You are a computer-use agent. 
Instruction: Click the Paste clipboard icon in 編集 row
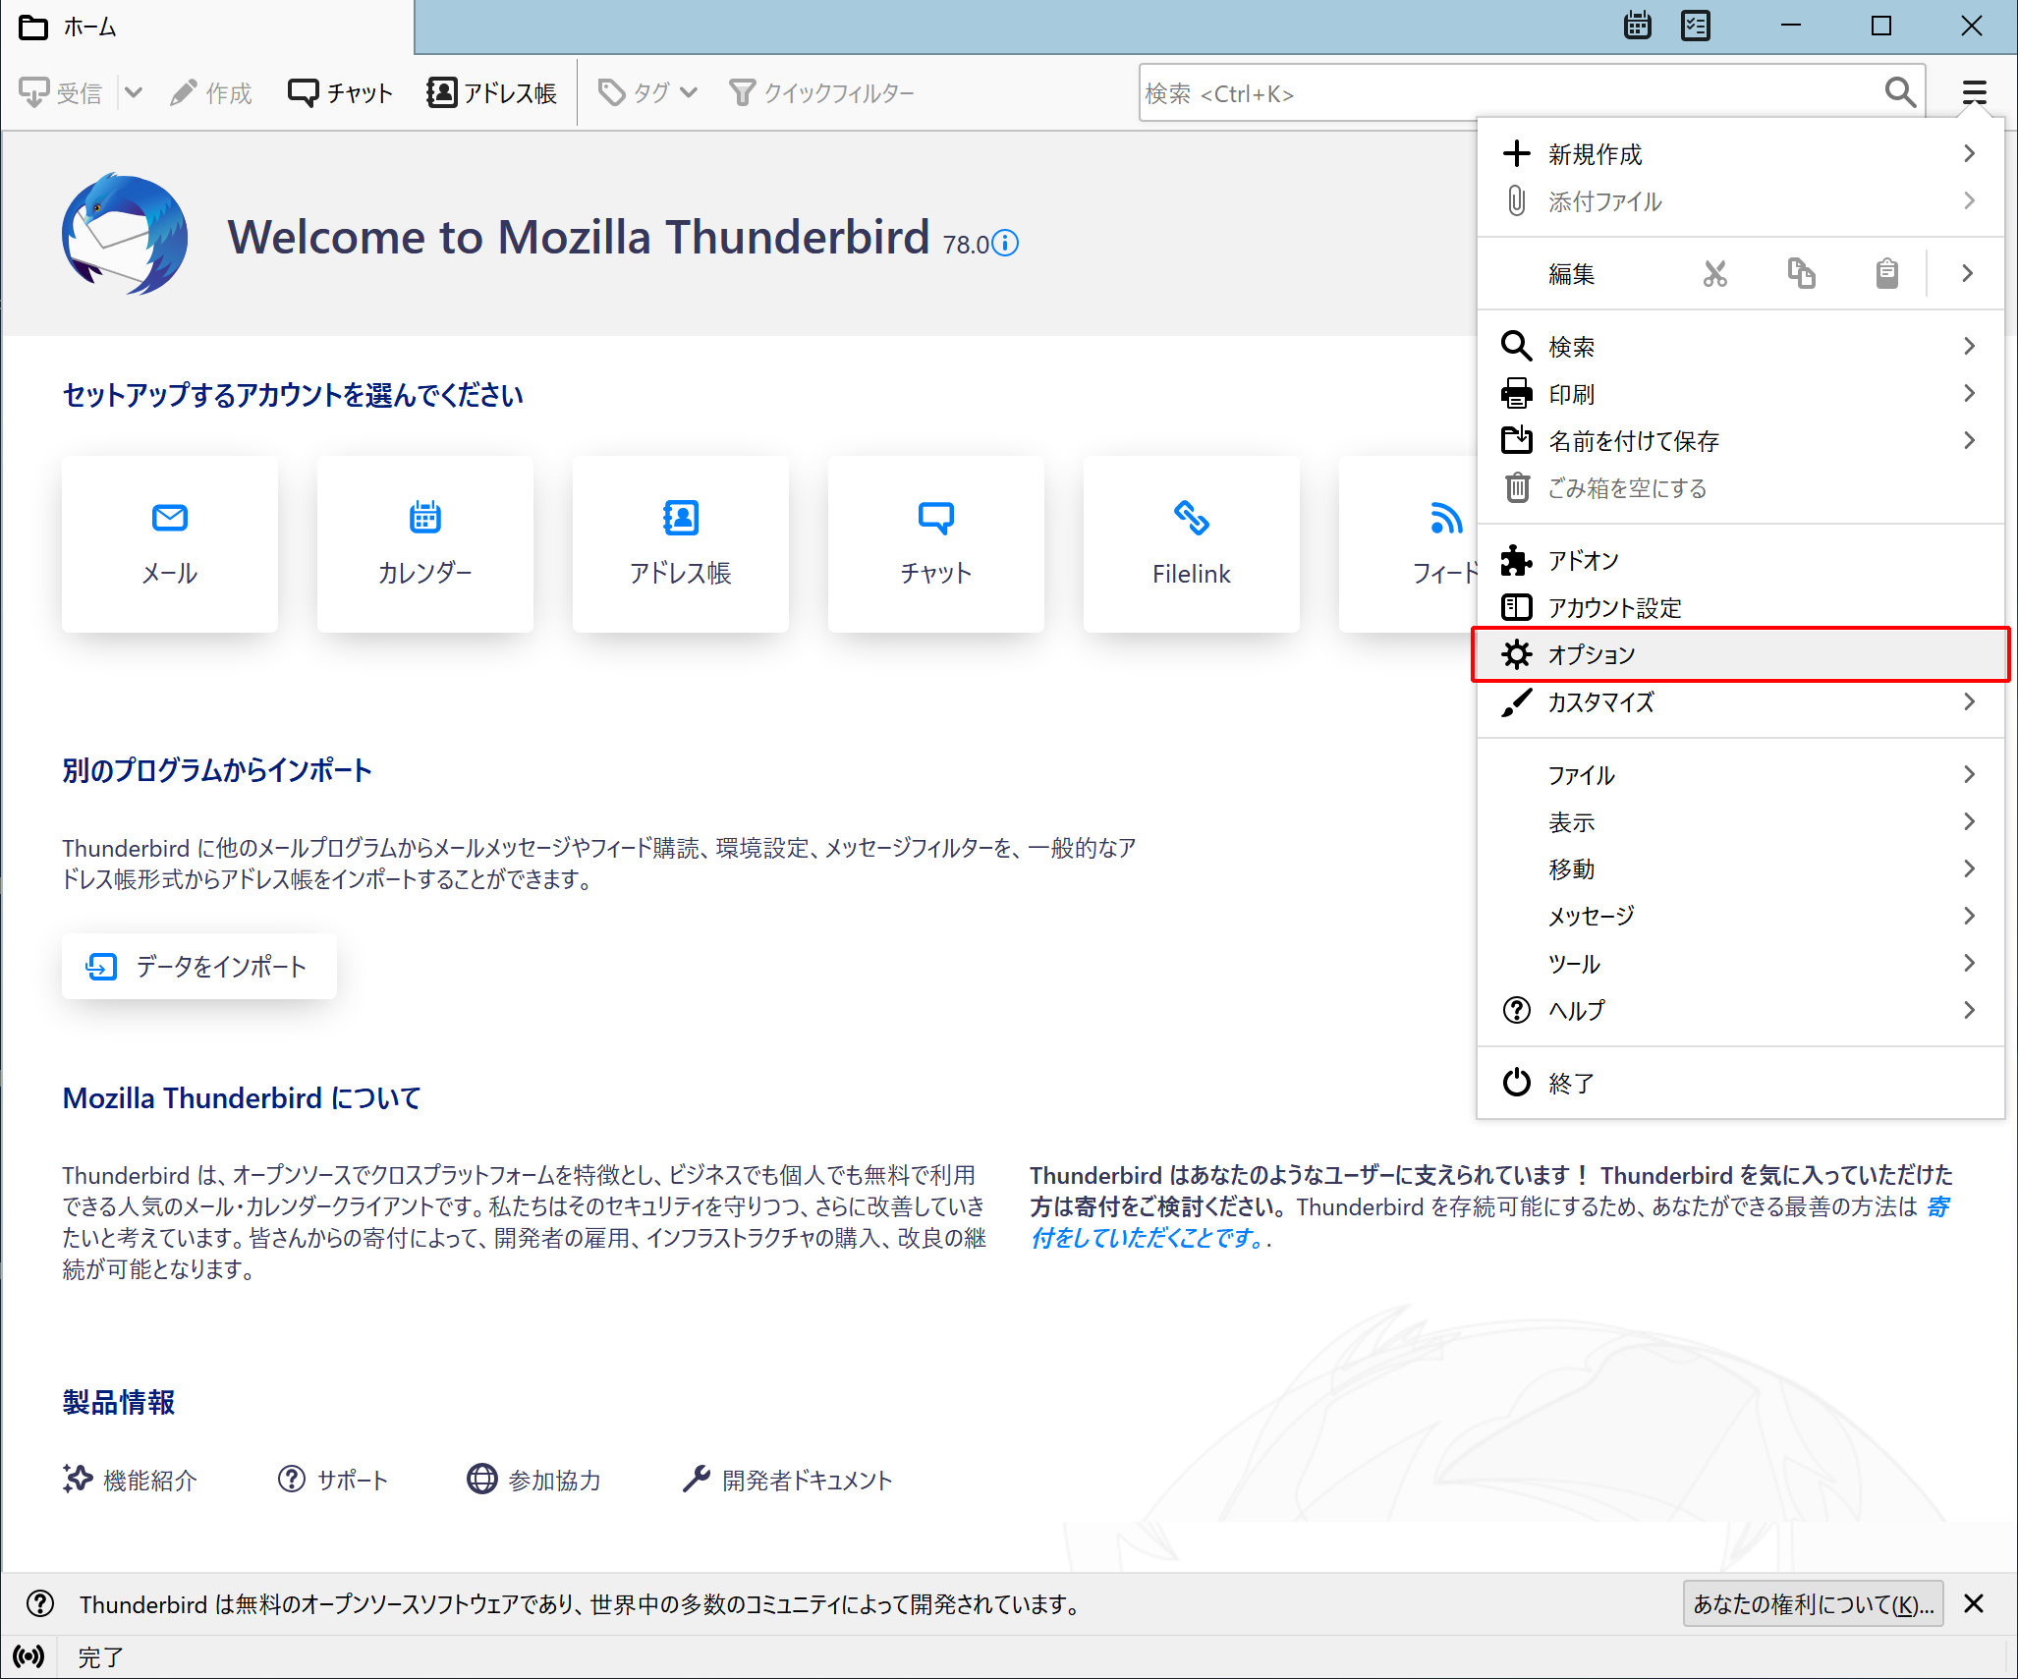pos(1886,273)
